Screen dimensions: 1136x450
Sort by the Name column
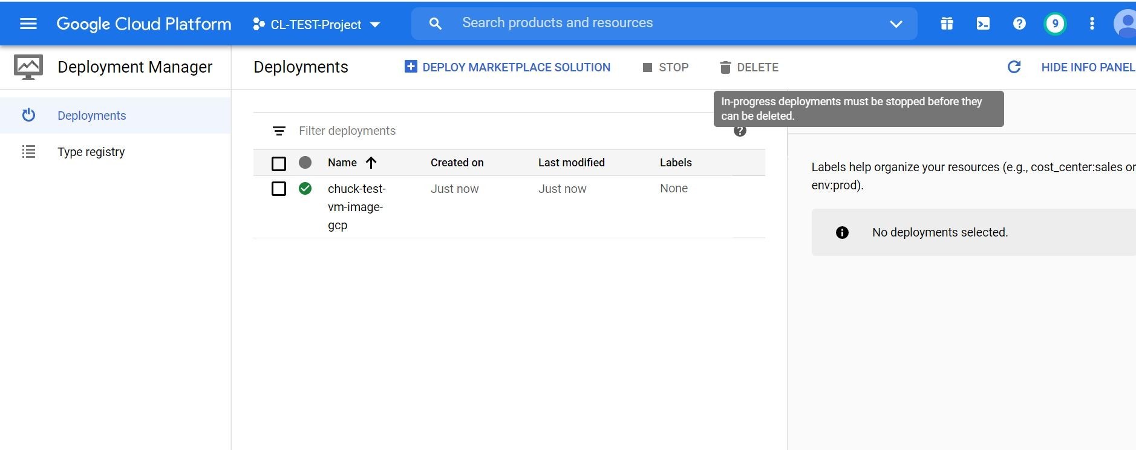coord(342,162)
